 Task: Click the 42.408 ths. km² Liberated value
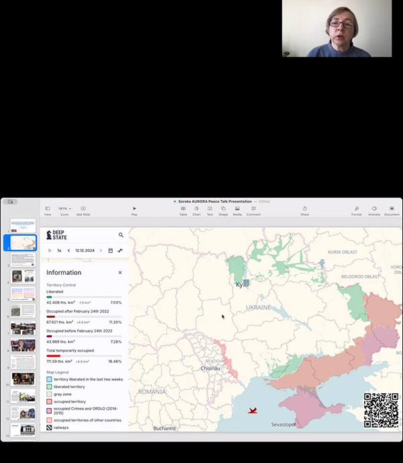(x=60, y=302)
